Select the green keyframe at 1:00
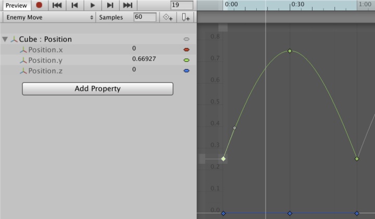This screenshot has width=375, height=219. point(357,159)
